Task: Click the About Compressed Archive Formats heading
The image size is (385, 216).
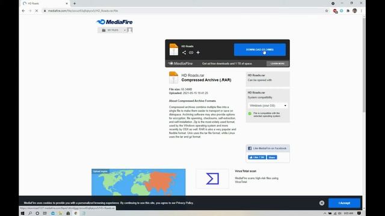Action: [x=192, y=101]
